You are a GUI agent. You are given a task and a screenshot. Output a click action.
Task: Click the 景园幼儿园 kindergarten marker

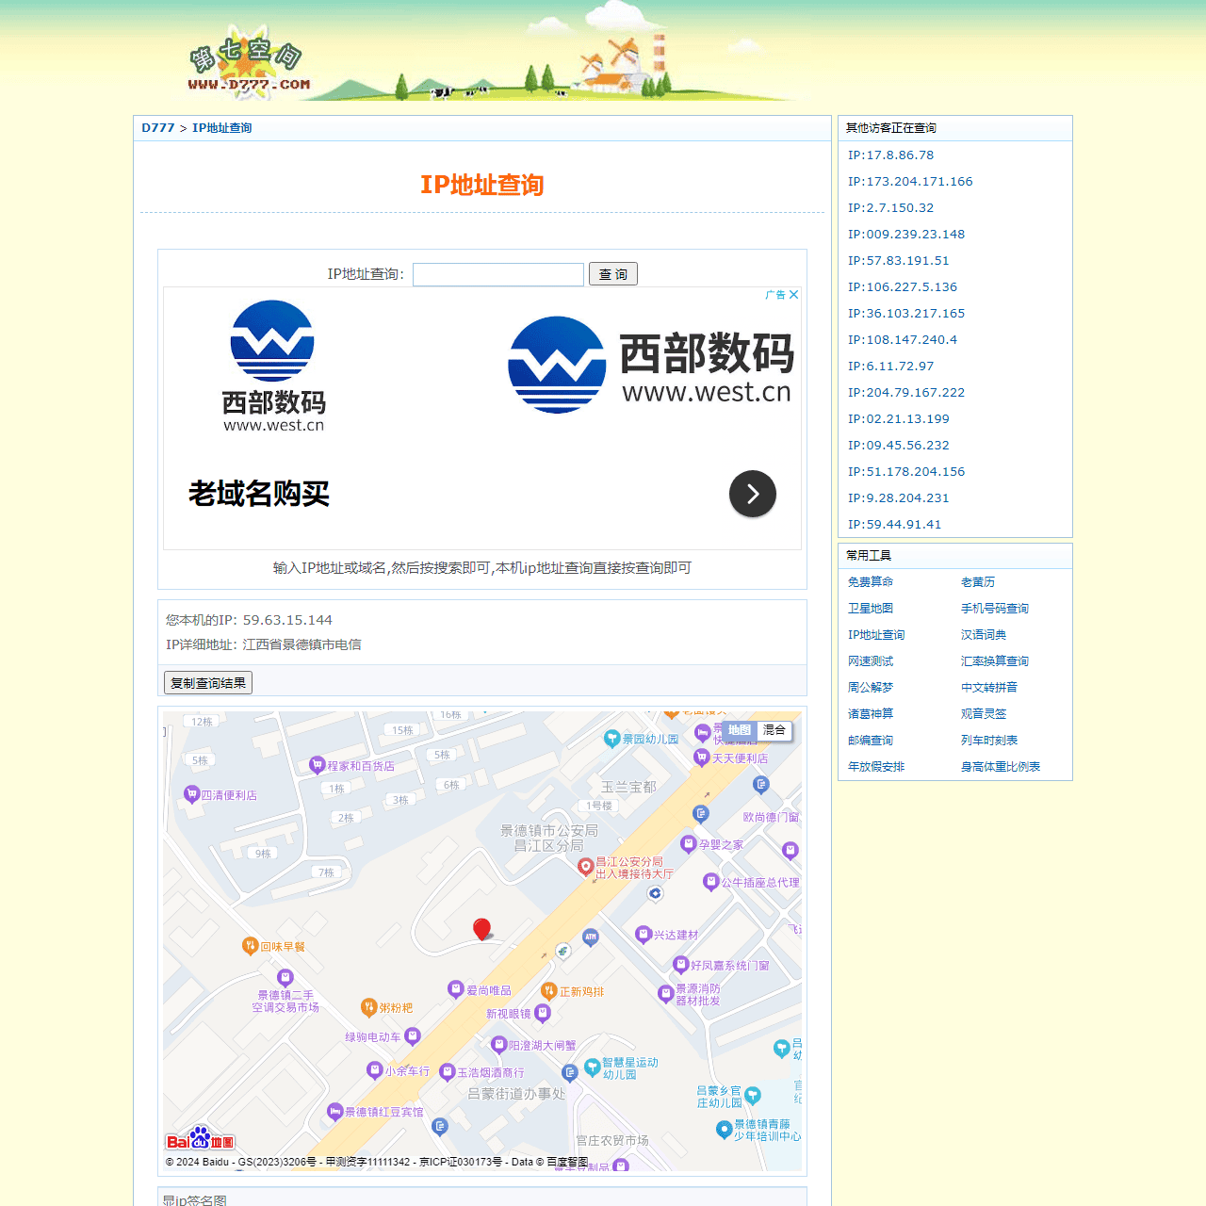[x=612, y=738]
